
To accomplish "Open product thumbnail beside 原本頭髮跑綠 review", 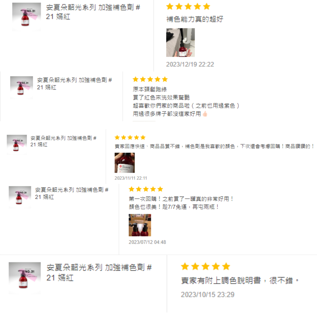I will (22, 87).
